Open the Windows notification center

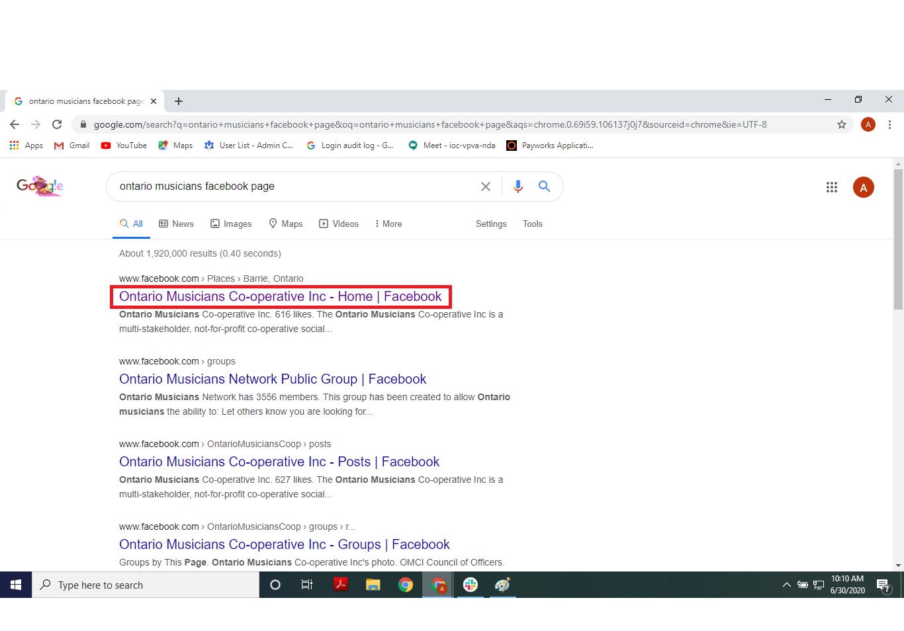coord(883,585)
